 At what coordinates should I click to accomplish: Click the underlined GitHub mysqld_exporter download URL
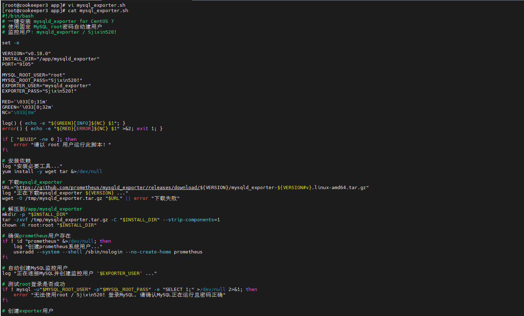click(107, 187)
